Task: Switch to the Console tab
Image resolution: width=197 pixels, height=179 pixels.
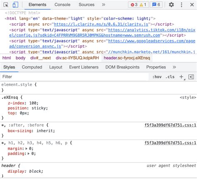Action: pyautogui.click(x=62, y=5)
